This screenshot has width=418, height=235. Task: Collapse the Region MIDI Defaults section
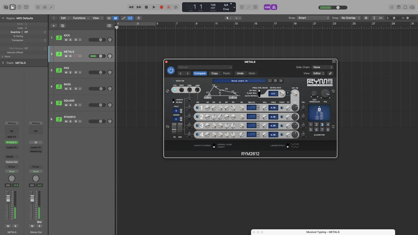(3, 18)
